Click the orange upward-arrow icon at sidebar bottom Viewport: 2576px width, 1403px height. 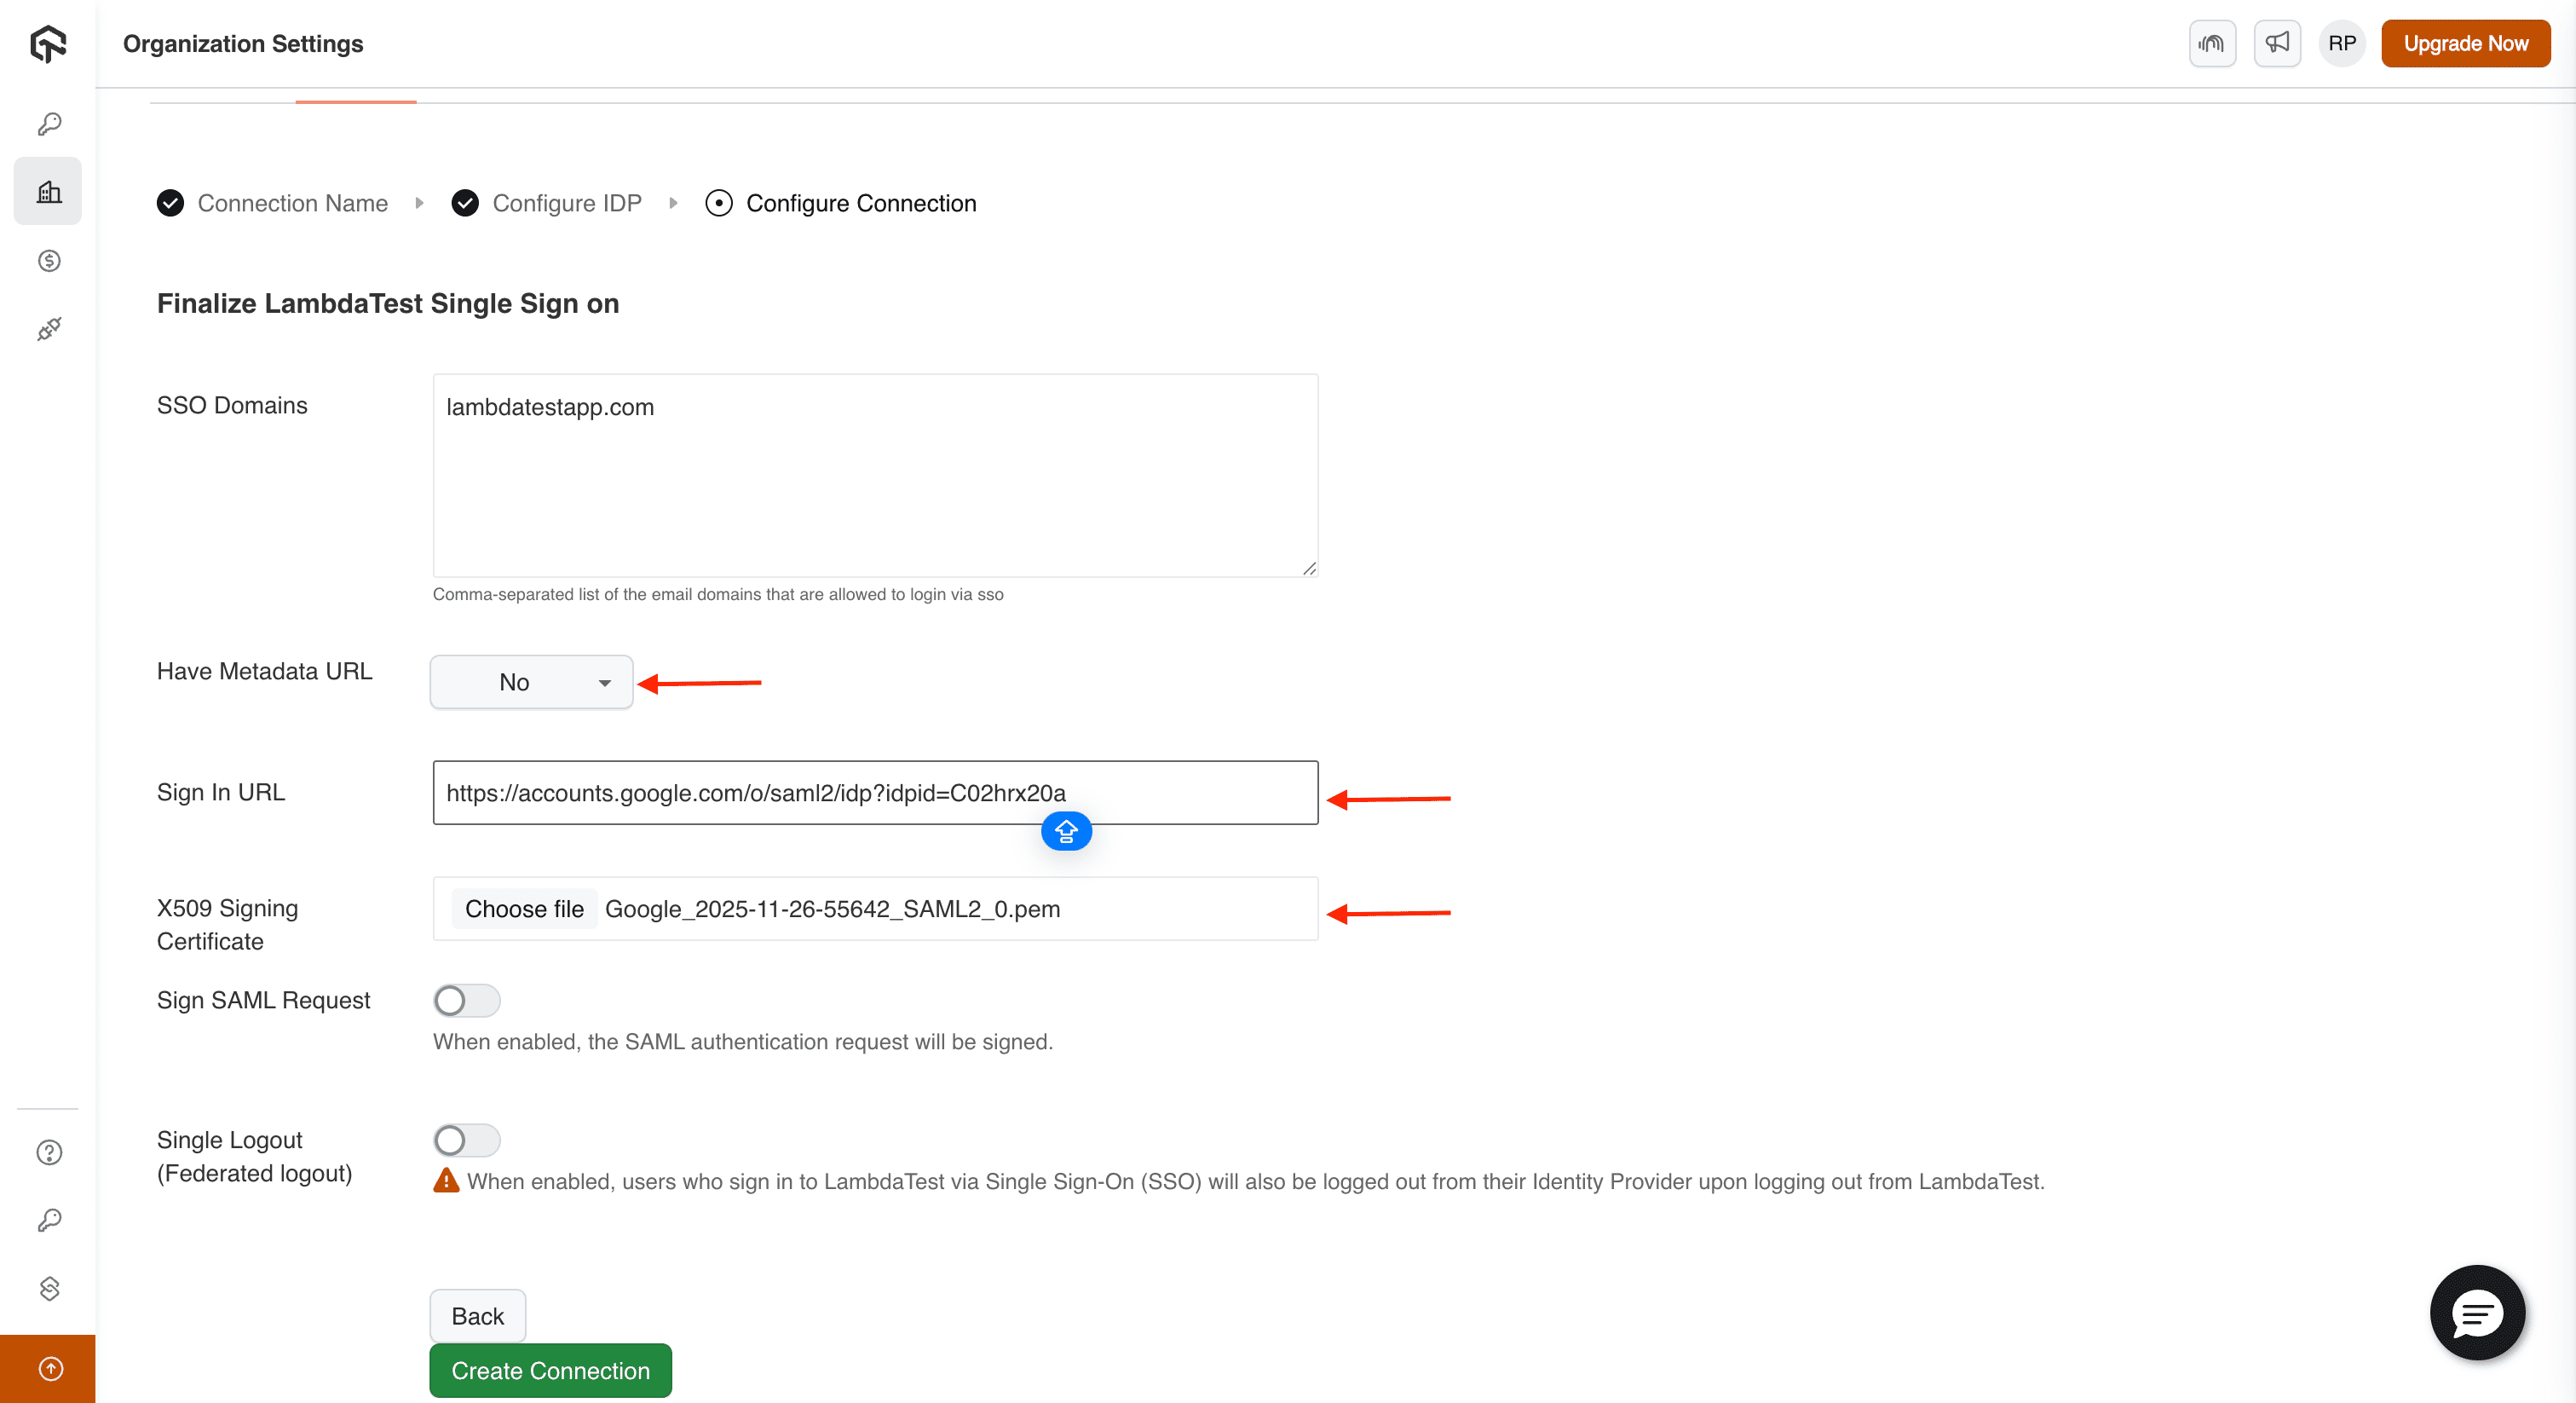pos(48,1369)
